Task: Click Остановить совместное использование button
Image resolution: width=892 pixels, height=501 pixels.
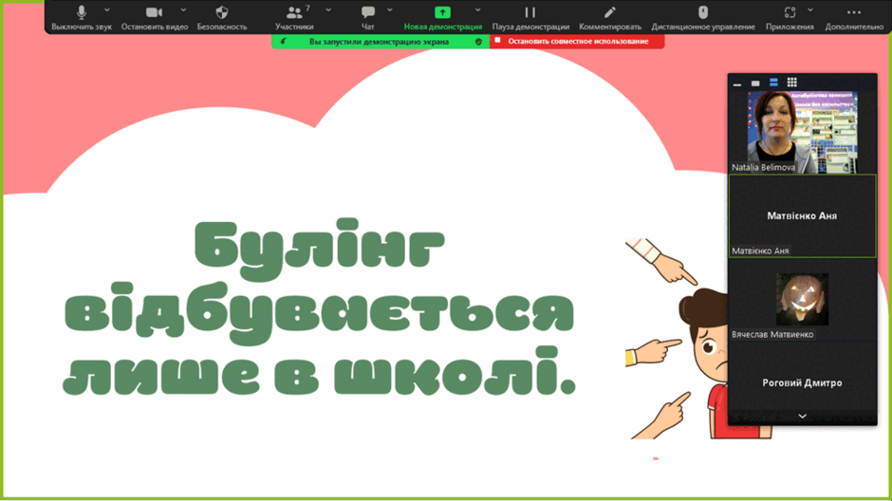Action: (x=577, y=42)
